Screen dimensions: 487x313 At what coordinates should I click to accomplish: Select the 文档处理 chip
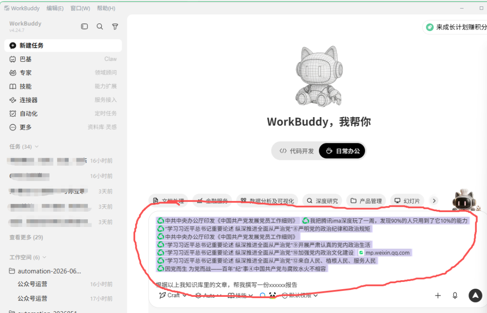(x=169, y=201)
